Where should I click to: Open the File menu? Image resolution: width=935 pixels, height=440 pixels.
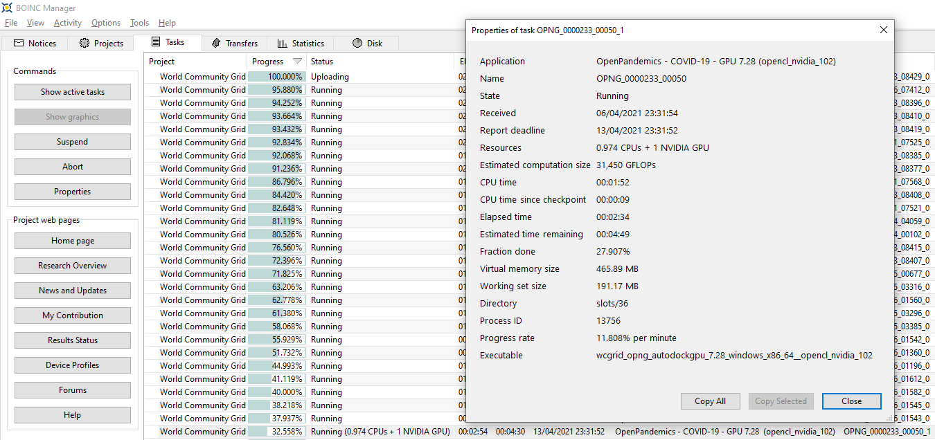tap(11, 23)
